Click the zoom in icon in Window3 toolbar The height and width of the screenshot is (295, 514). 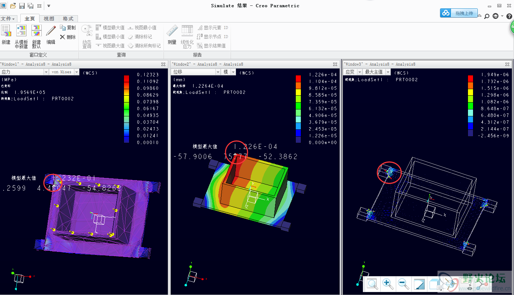(x=388, y=284)
